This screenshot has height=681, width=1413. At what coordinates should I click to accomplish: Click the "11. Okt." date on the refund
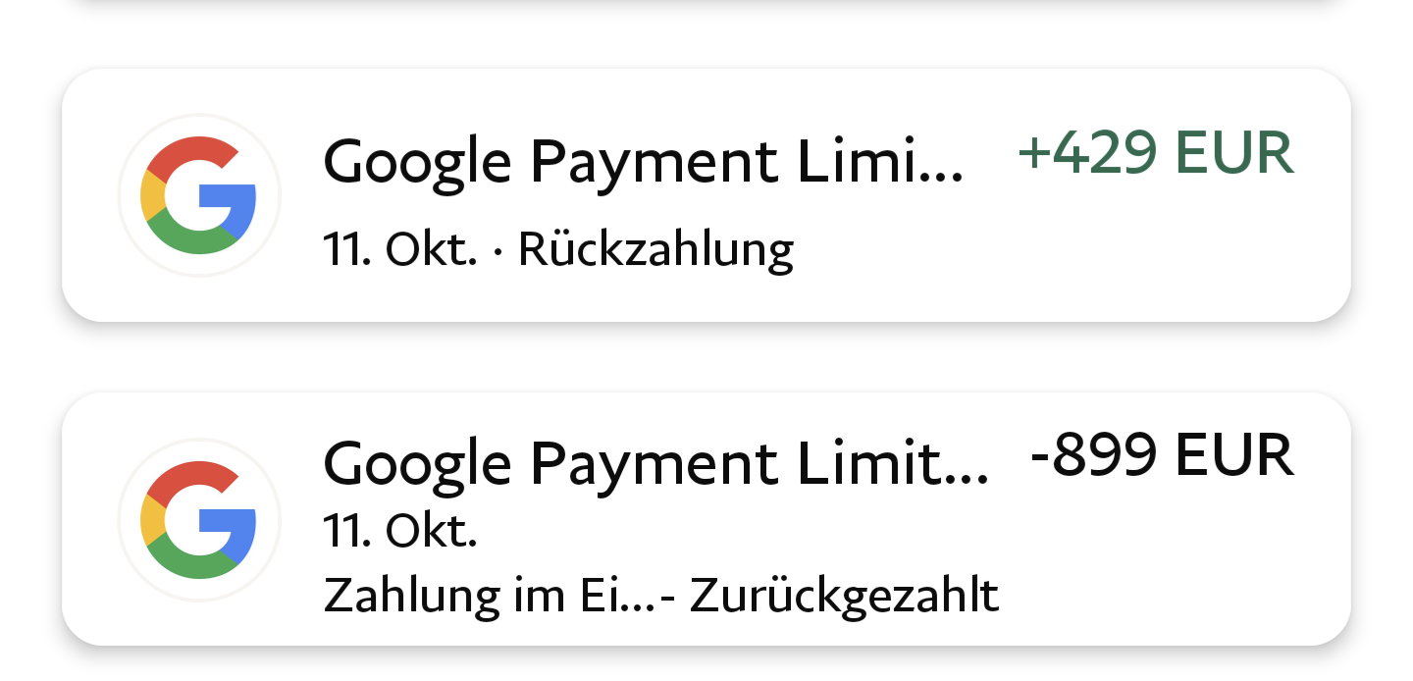point(399,249)
